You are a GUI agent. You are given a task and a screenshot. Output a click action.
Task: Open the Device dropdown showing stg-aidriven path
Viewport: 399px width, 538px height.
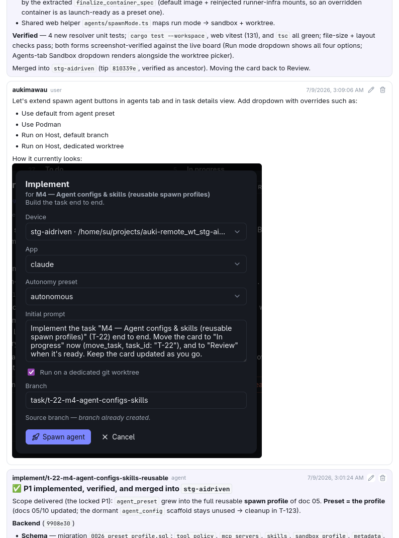coord(136,232)
